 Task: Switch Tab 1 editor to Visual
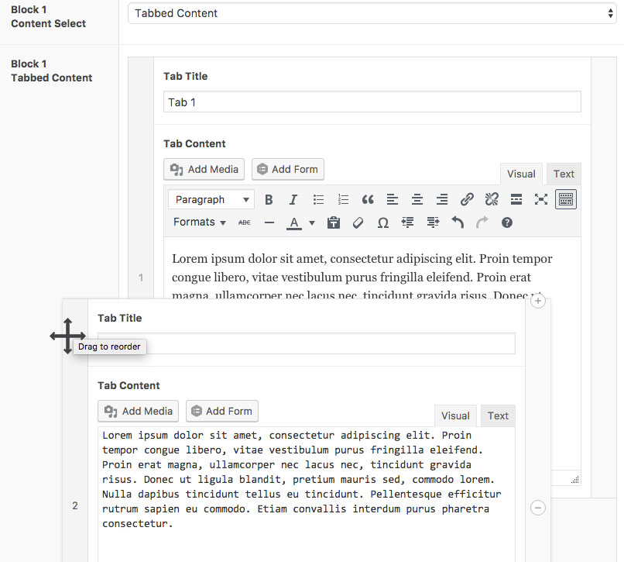[x=521, y=174]
